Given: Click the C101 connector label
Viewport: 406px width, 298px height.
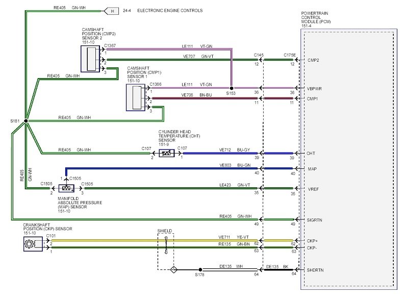Looking at the screenshot, I should [x=51, y=236].
